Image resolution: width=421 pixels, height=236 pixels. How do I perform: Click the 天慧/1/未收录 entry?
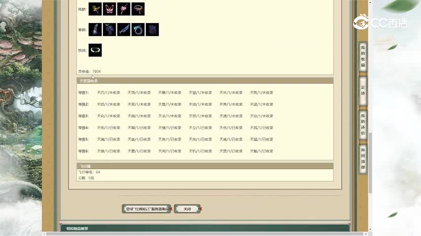click(x=200, y=93)
